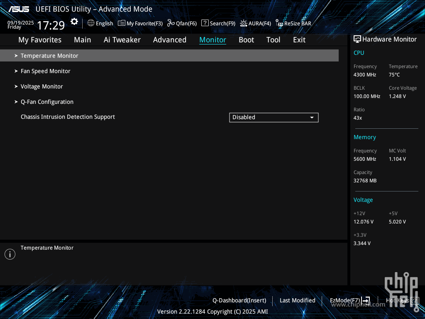425x319 pixels.
Task: Open the My Favorites tab
Action: tap(40, 40)
